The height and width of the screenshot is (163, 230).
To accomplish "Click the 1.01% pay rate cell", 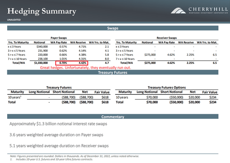I will [x=63, y=59].
